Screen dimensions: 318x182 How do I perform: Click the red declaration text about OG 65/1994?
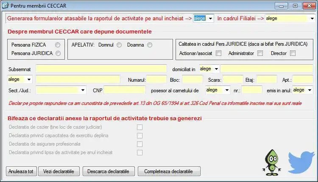coord(155,103)
